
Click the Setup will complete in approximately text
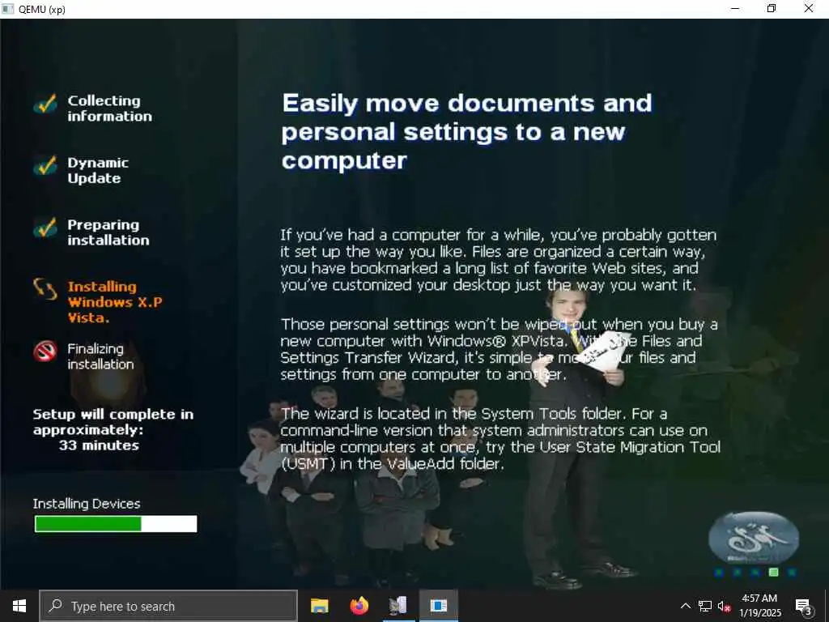[113, 422]
